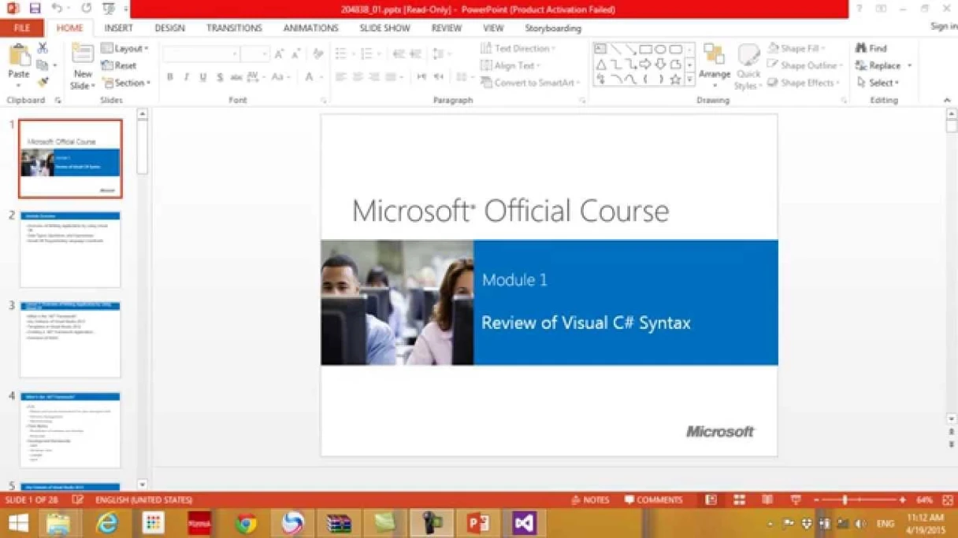This screenshot has height=538, width=958.
Task: Open the font name combo box
Action: point(202,53)
